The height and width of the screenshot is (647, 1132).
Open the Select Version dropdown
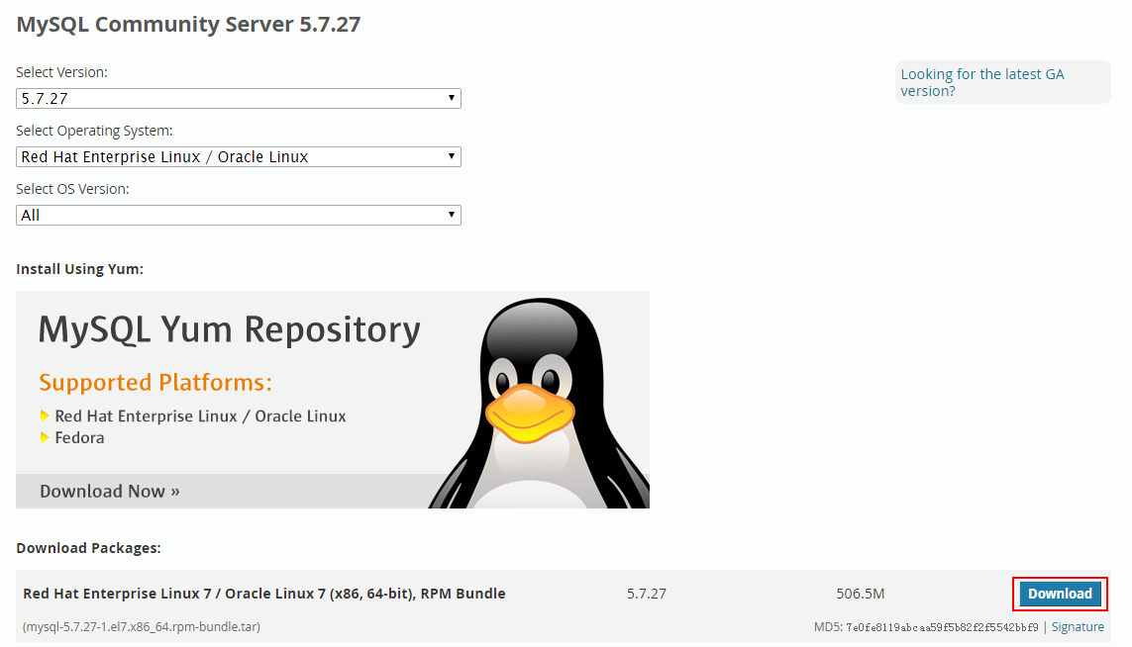tap(239, 99)
